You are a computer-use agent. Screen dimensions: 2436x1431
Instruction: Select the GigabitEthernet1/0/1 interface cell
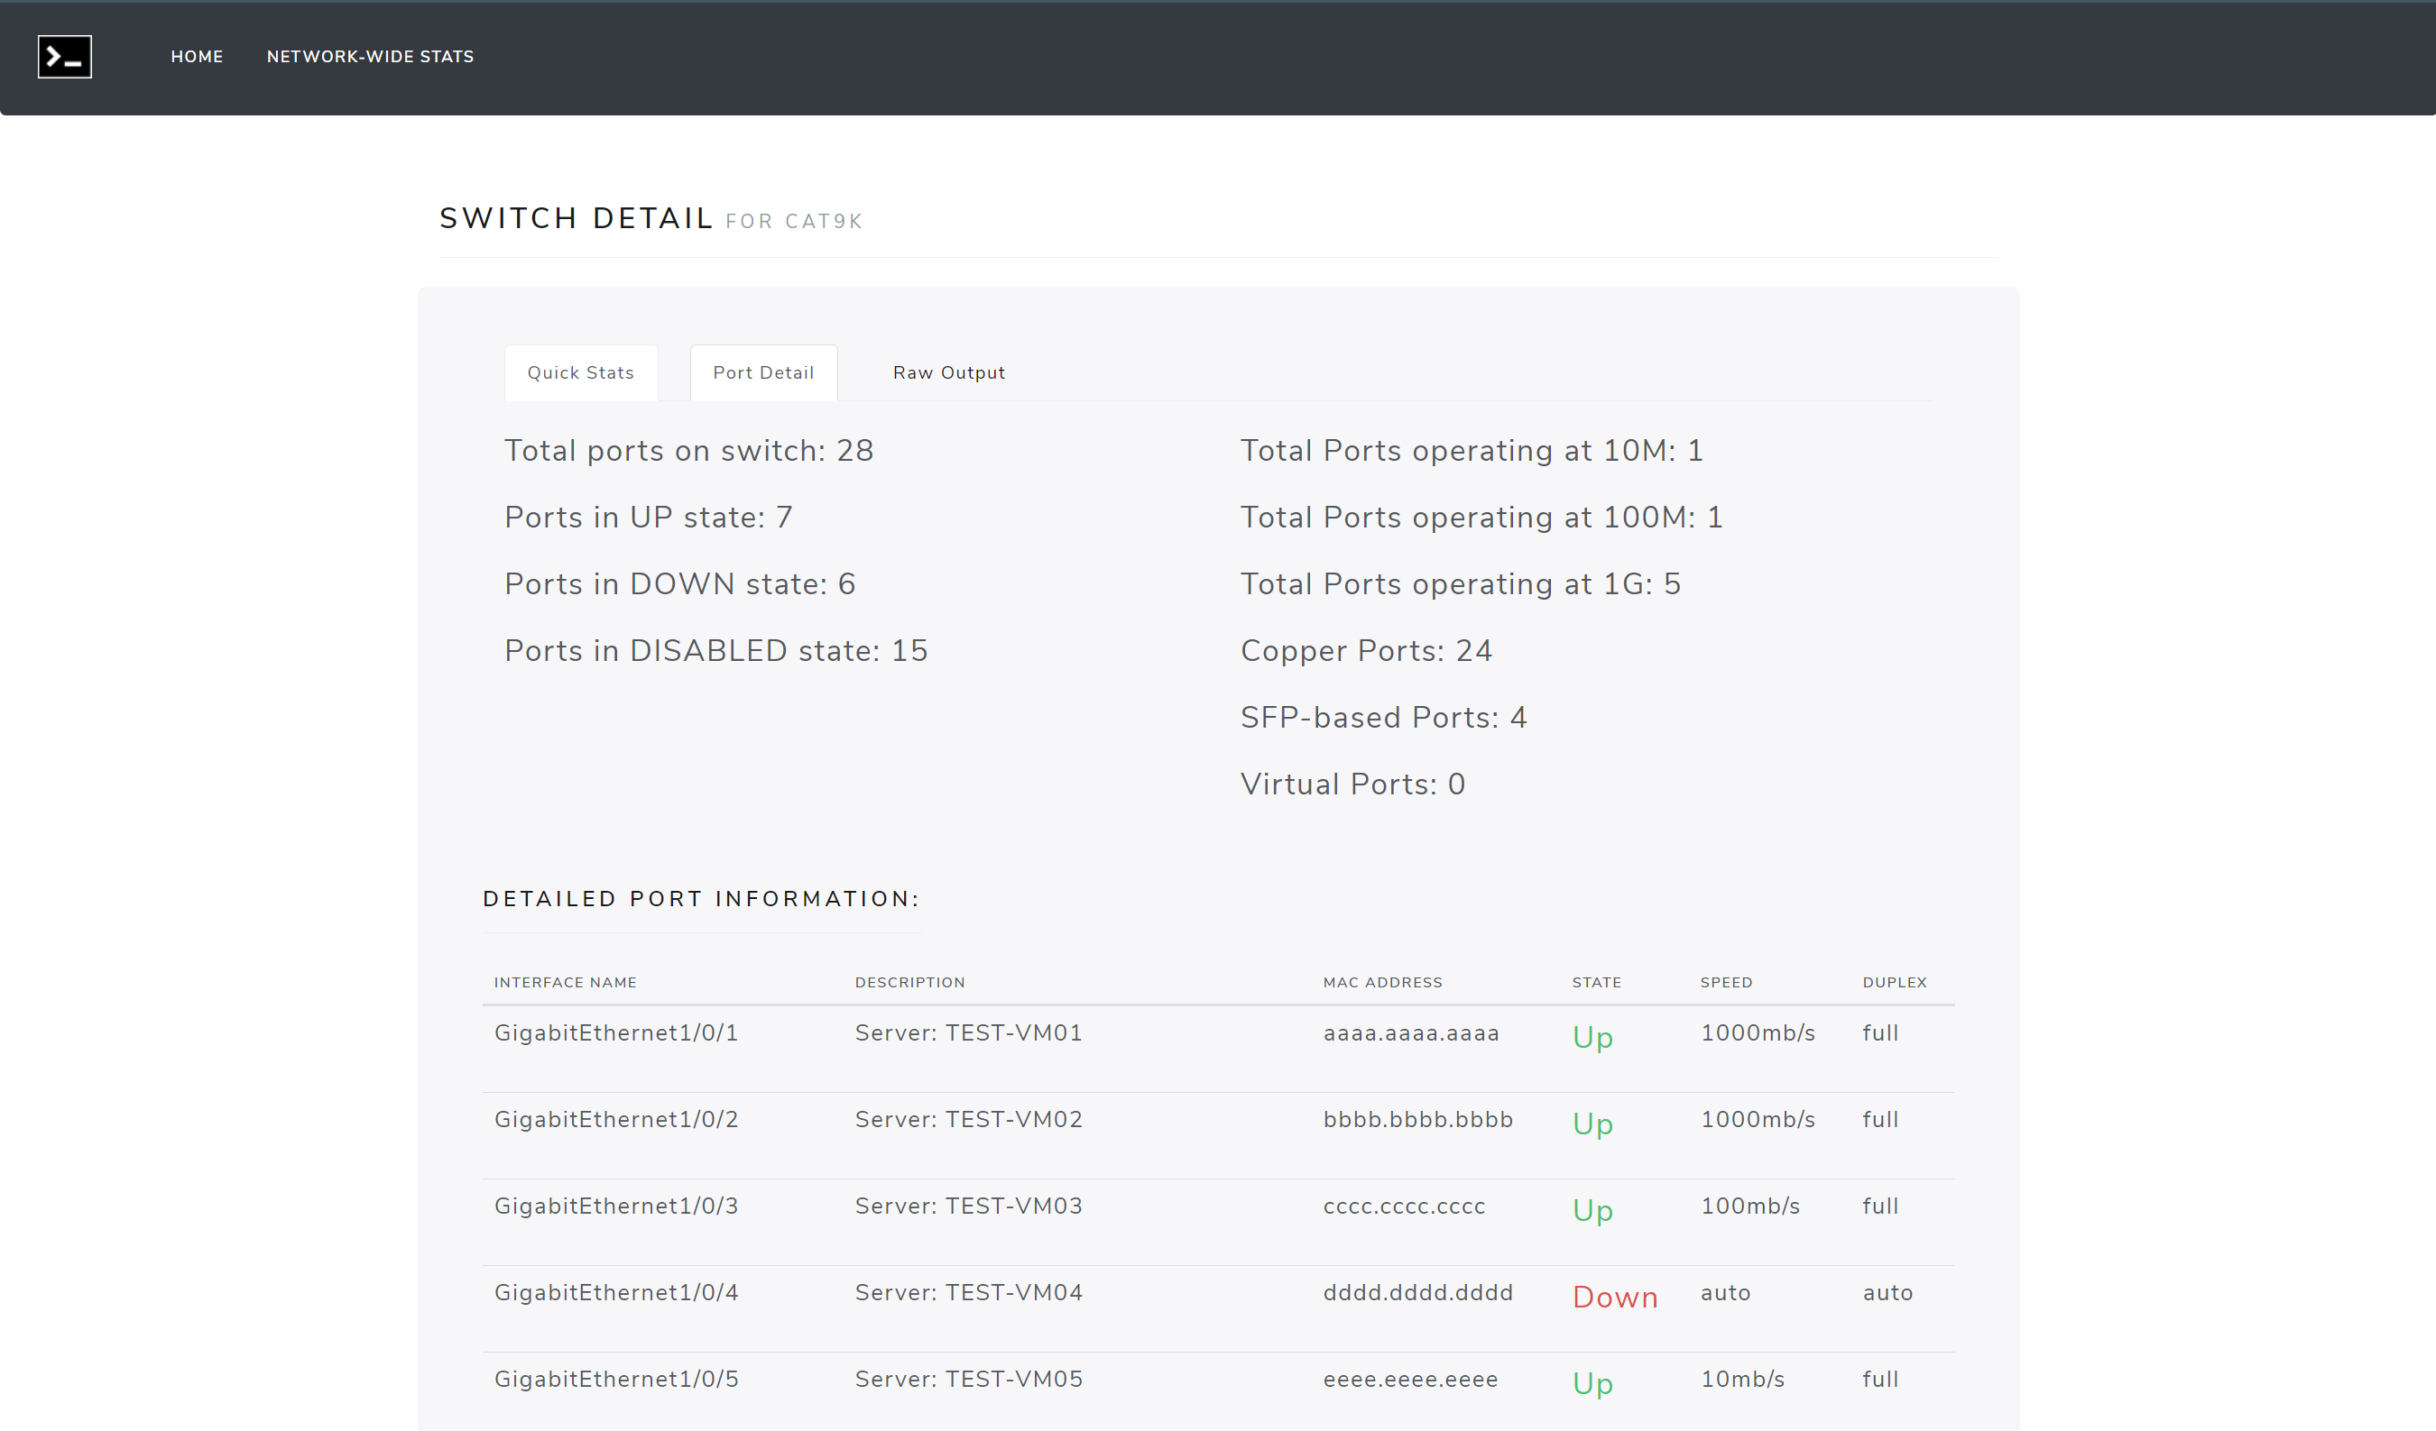click(x=617, y=1034)
